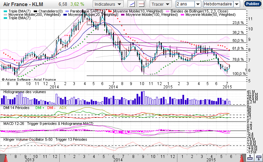Click the Publier button
This screenshot has height=162, width=263.
click(x=252, y=4)
